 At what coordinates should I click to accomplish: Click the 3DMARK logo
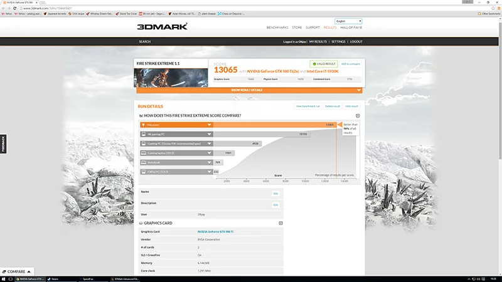tap(163, 26)
